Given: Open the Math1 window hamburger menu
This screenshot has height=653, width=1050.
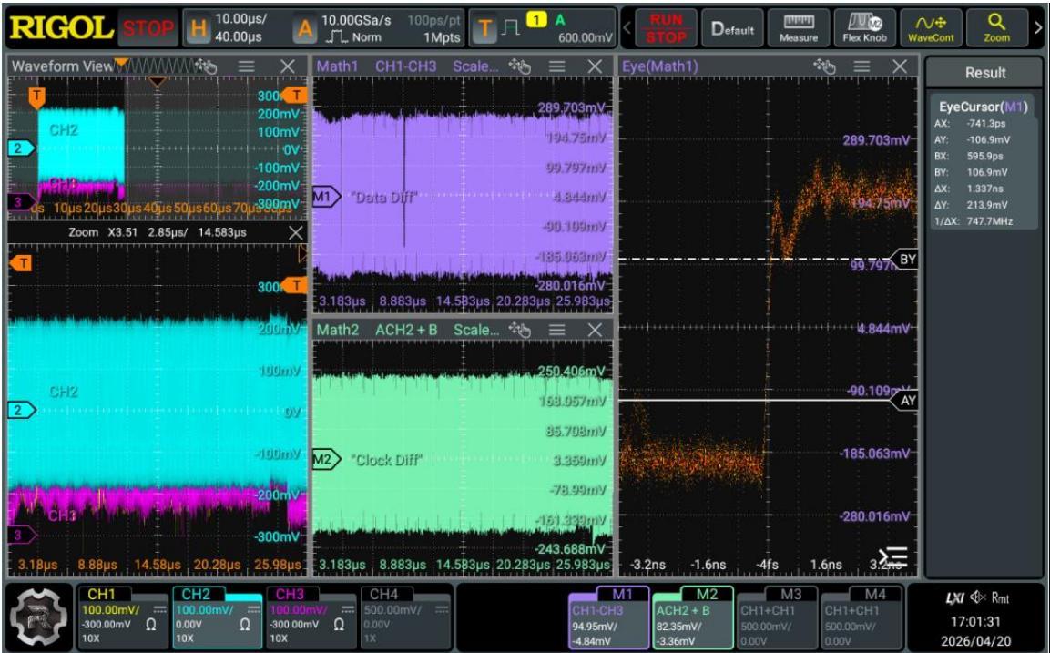Looking at the screenshot, I should 557,66.
